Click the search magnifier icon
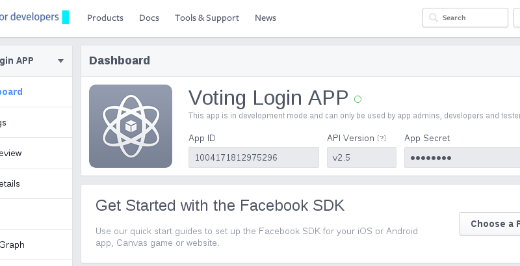This screenshot has width=520, height=266. (433, 18)
